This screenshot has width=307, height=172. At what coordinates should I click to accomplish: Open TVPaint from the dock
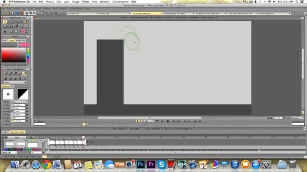point(119,164)
